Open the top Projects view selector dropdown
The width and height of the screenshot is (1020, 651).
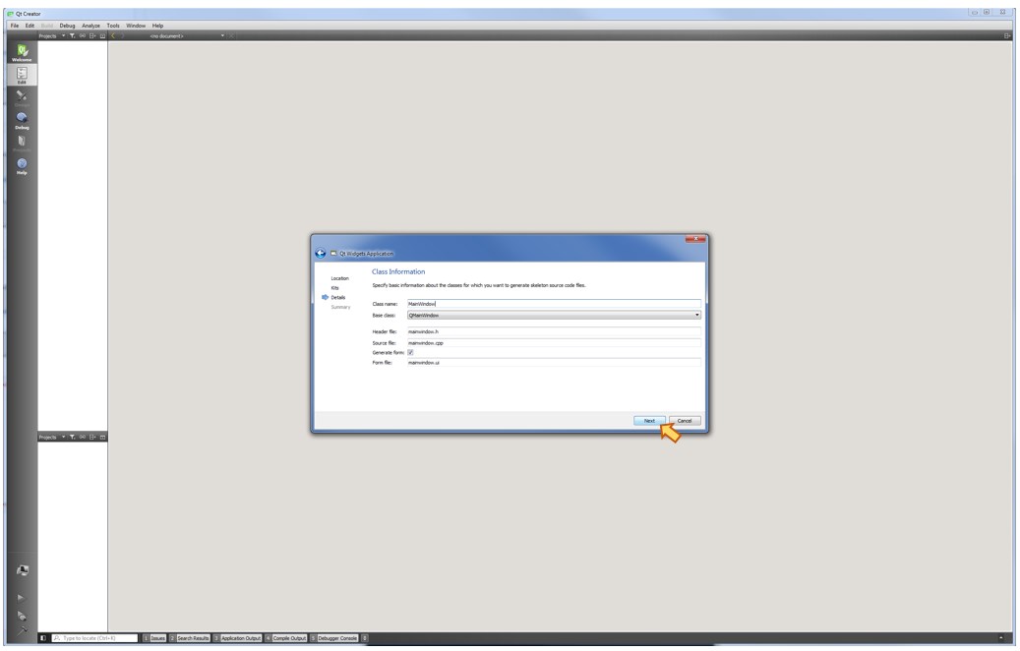click(x=52, y=35)
